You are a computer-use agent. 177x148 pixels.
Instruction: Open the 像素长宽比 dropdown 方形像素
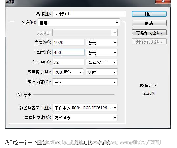[85, 118]
